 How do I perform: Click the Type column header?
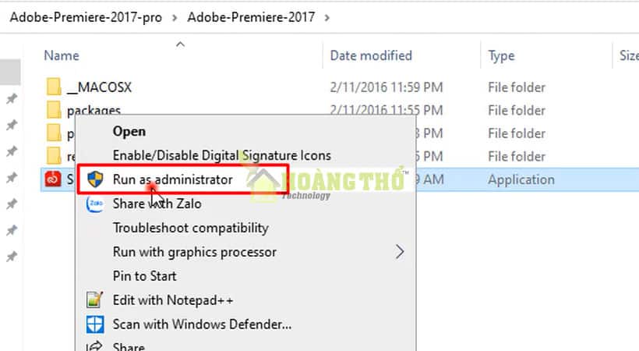point(501,56)
